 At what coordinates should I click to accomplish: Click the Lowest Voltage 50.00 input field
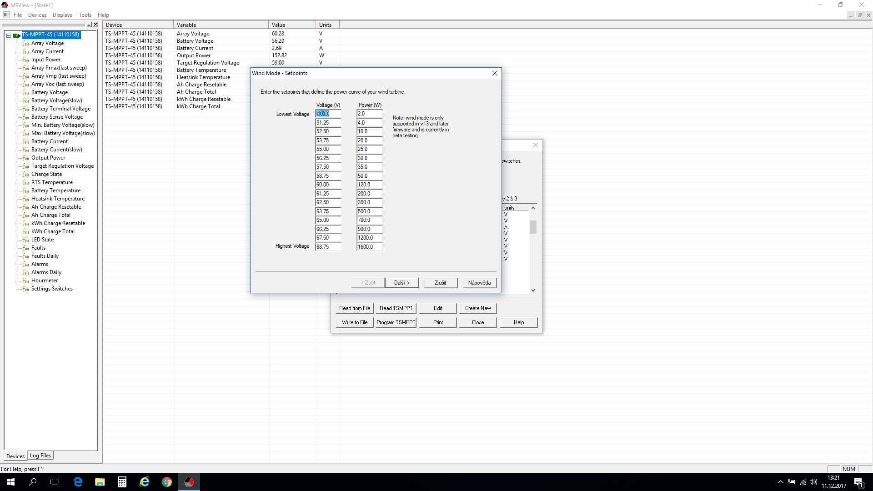click(328, 114)
